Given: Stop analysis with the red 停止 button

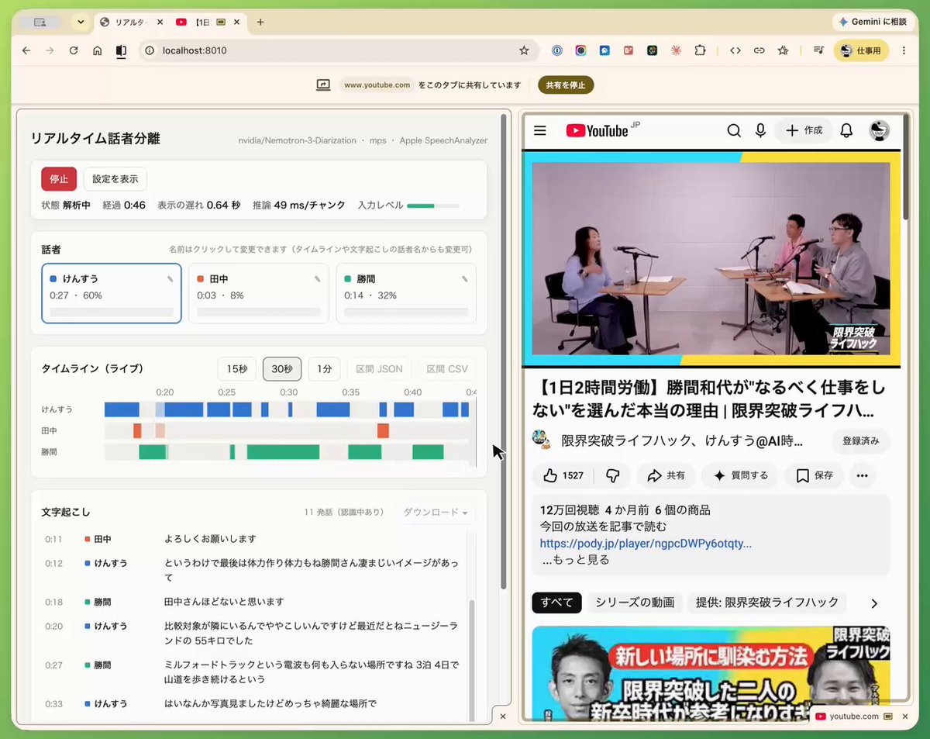Looking at the screenshot, I should pos(59,179).
